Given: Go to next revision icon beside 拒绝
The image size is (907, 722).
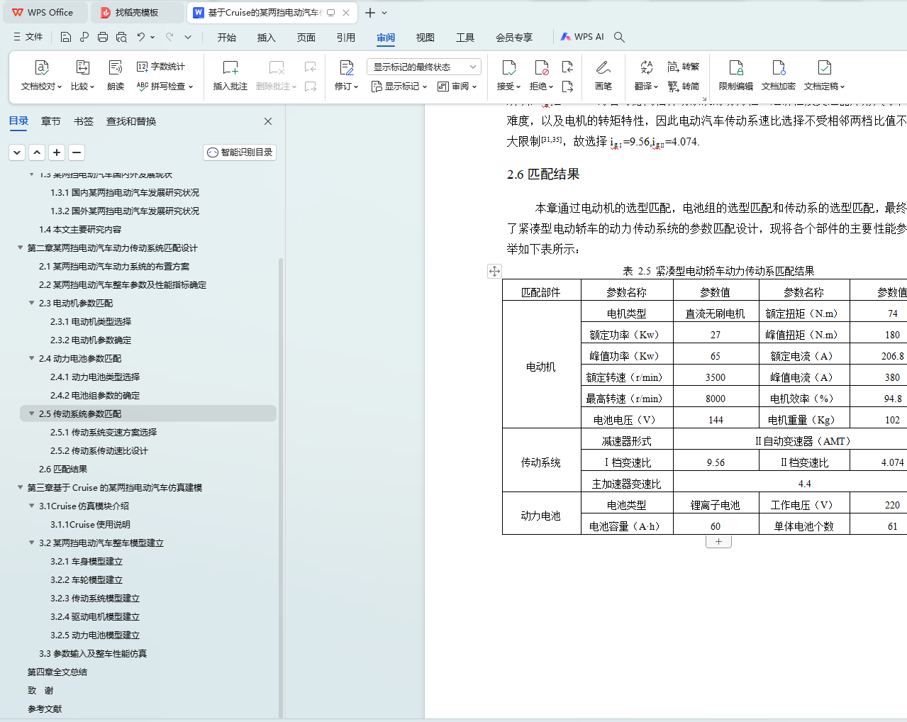Looking at the screenshot, I should (567, 87).
